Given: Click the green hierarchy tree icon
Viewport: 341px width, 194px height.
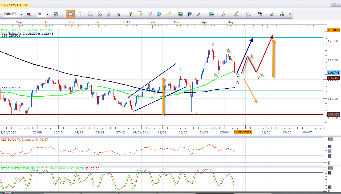Looking at the screenshot, I should pos(282,14).
